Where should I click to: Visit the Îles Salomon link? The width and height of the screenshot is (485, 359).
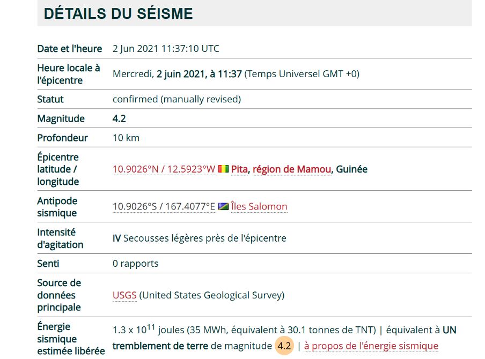coord(259,206)
